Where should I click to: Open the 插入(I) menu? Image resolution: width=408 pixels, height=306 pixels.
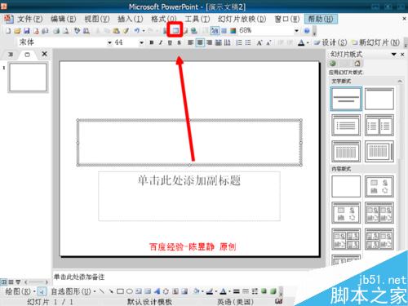[x=131, y=19]
